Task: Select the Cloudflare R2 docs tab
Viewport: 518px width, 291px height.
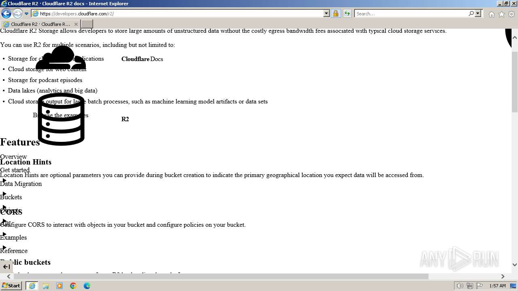Action: pyautogui.click(x=40, y=24)
